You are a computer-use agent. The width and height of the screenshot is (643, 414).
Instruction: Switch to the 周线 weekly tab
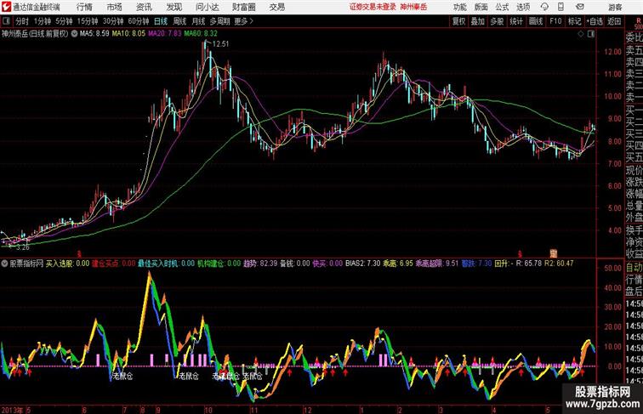pyautogui.click(x=179, y=21)
